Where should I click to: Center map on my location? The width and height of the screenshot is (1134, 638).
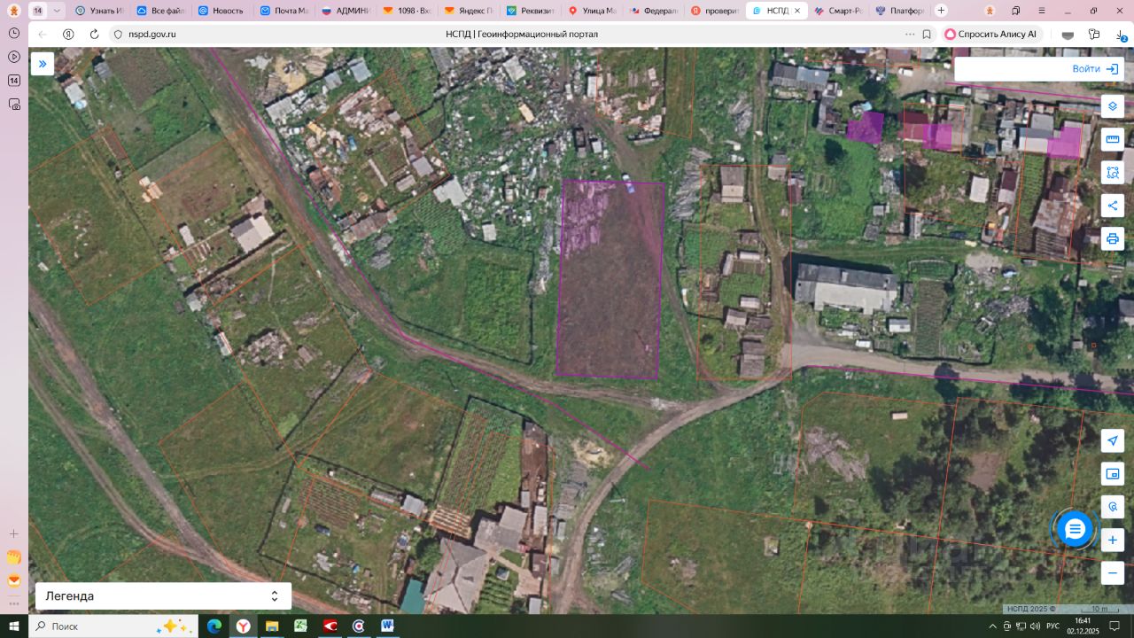click(1113, 440)
